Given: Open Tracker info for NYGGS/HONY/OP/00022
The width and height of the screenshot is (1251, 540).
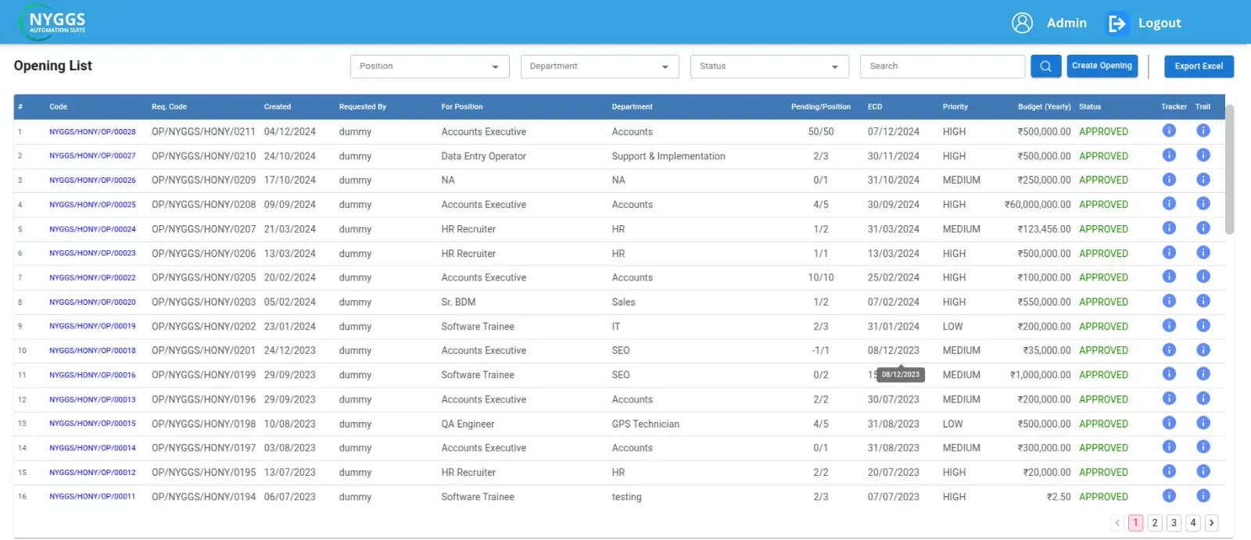Looking at the screenshot, I should (1169, 277).
